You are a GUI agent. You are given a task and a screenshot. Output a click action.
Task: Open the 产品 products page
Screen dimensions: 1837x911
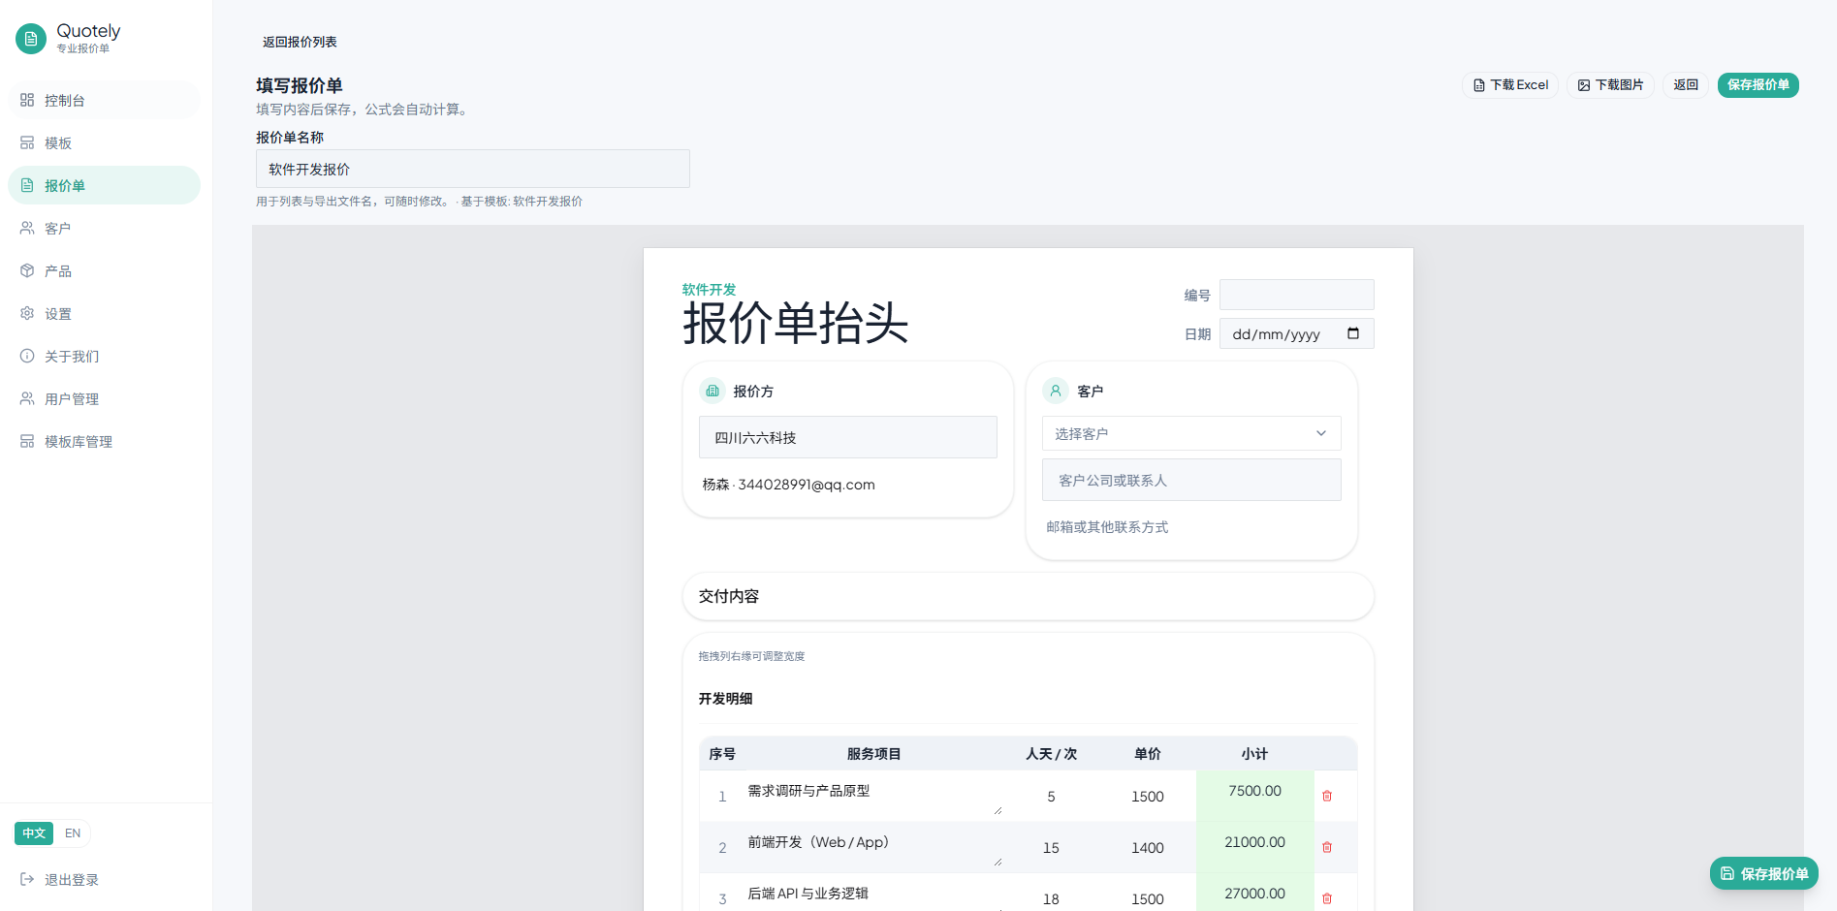(104, 270)
